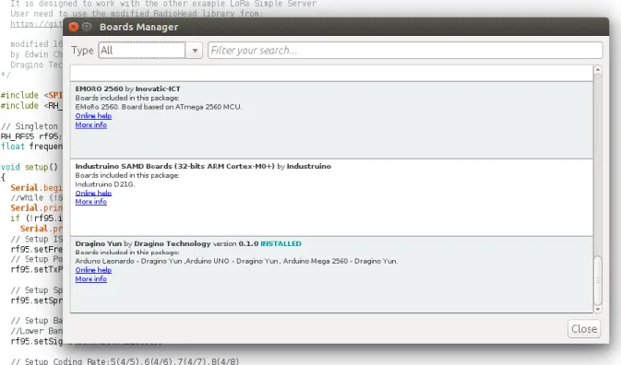Screen dimensions: 621x365
Task: Click the scrollbar track above the thumb
Action: 598,165
